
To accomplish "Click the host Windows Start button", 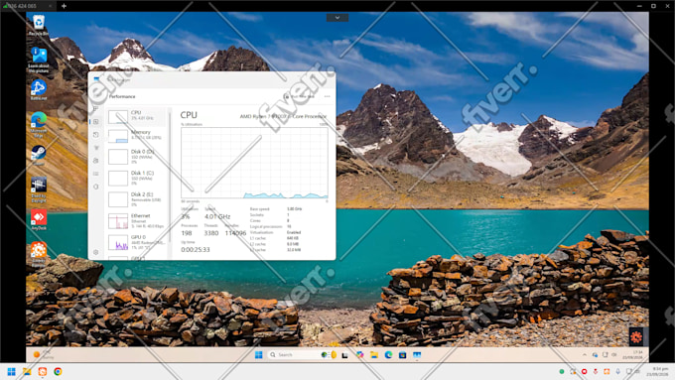I will tap(11, 371).
